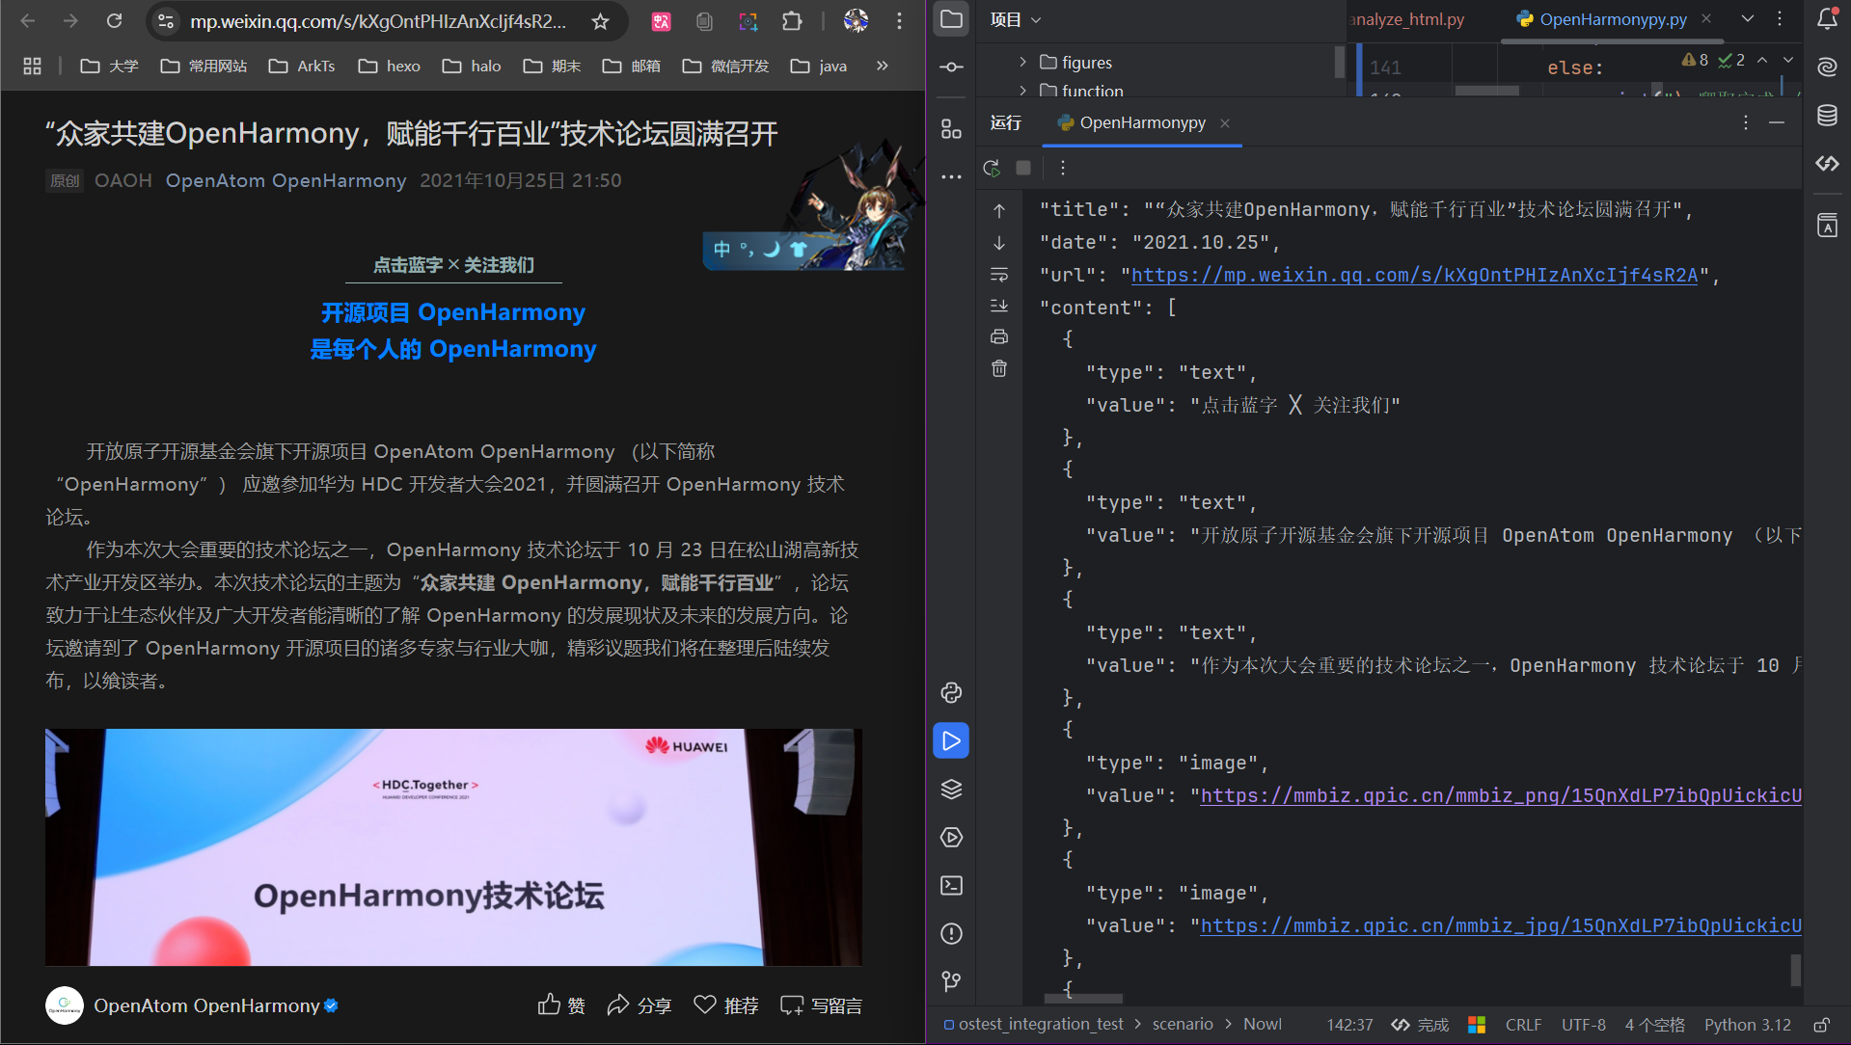
Task: Toggle soft-wrap in run console
Action: (999, 275)
